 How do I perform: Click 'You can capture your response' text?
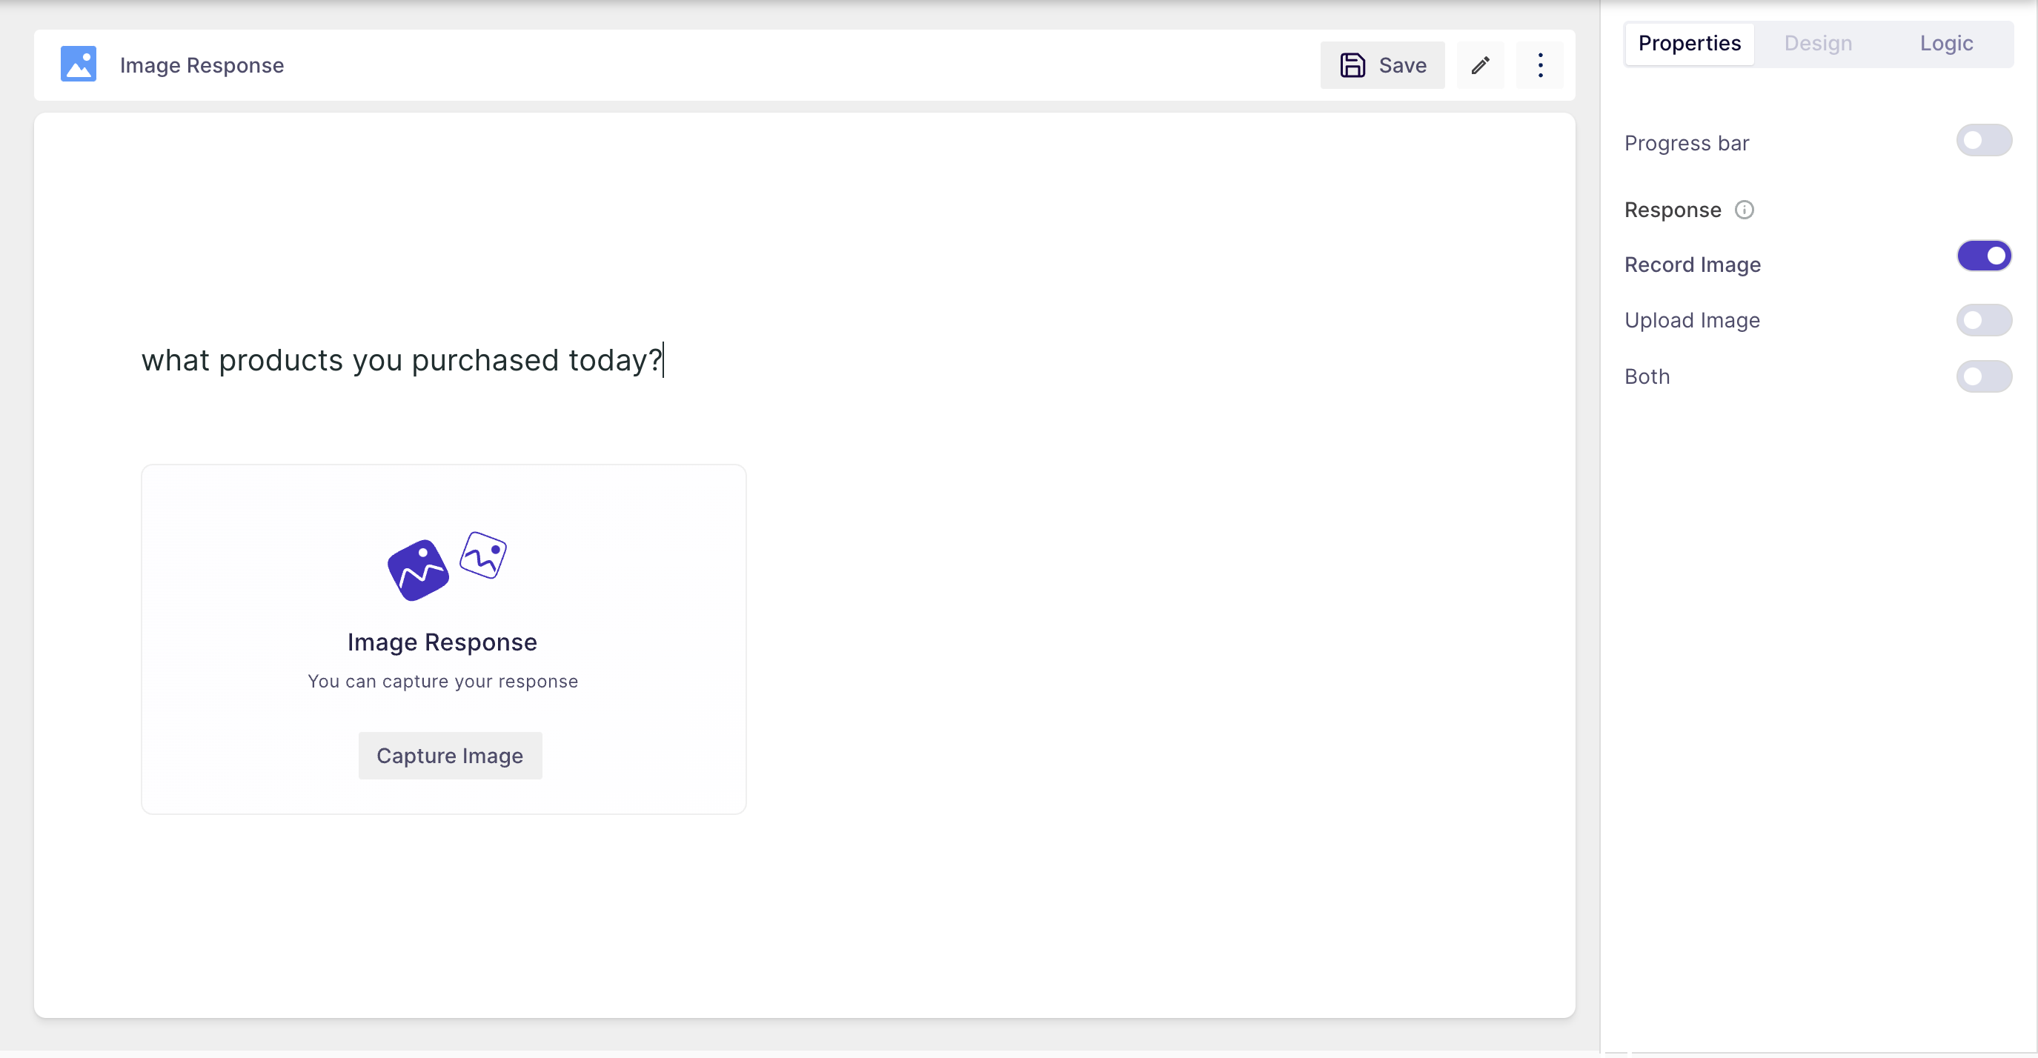click(x=442, y=682)
